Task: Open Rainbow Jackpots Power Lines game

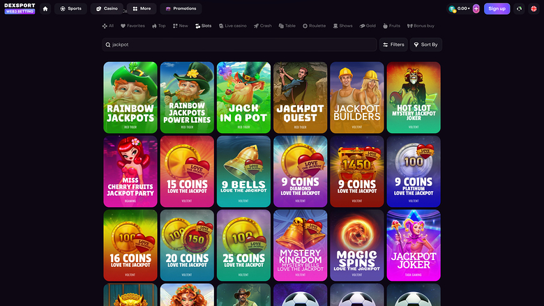Action: [187, 98]
